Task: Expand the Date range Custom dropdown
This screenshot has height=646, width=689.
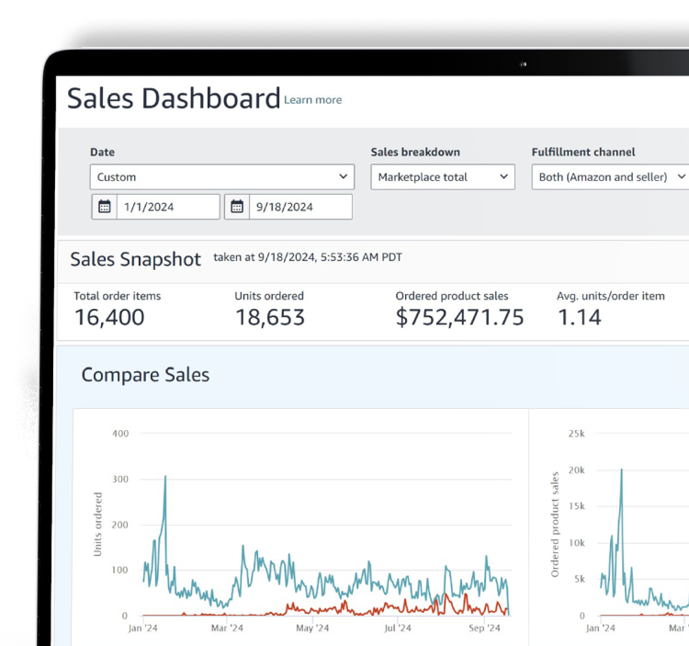Action: [x=220, y=176]
